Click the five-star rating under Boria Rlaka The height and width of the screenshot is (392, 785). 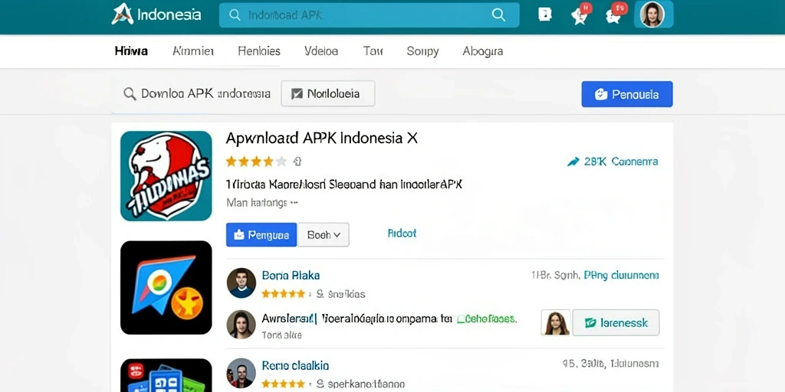point(284,294)
